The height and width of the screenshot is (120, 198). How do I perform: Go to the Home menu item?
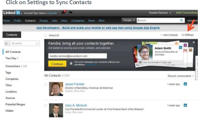[6, 21]
